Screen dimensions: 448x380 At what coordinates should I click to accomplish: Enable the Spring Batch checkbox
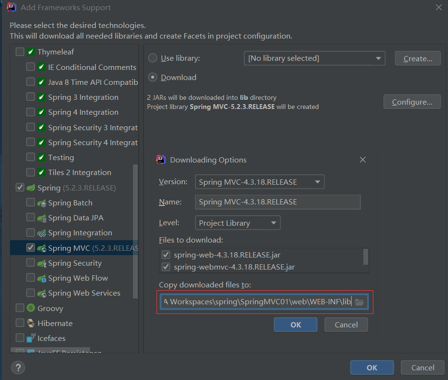click(30, 202)
